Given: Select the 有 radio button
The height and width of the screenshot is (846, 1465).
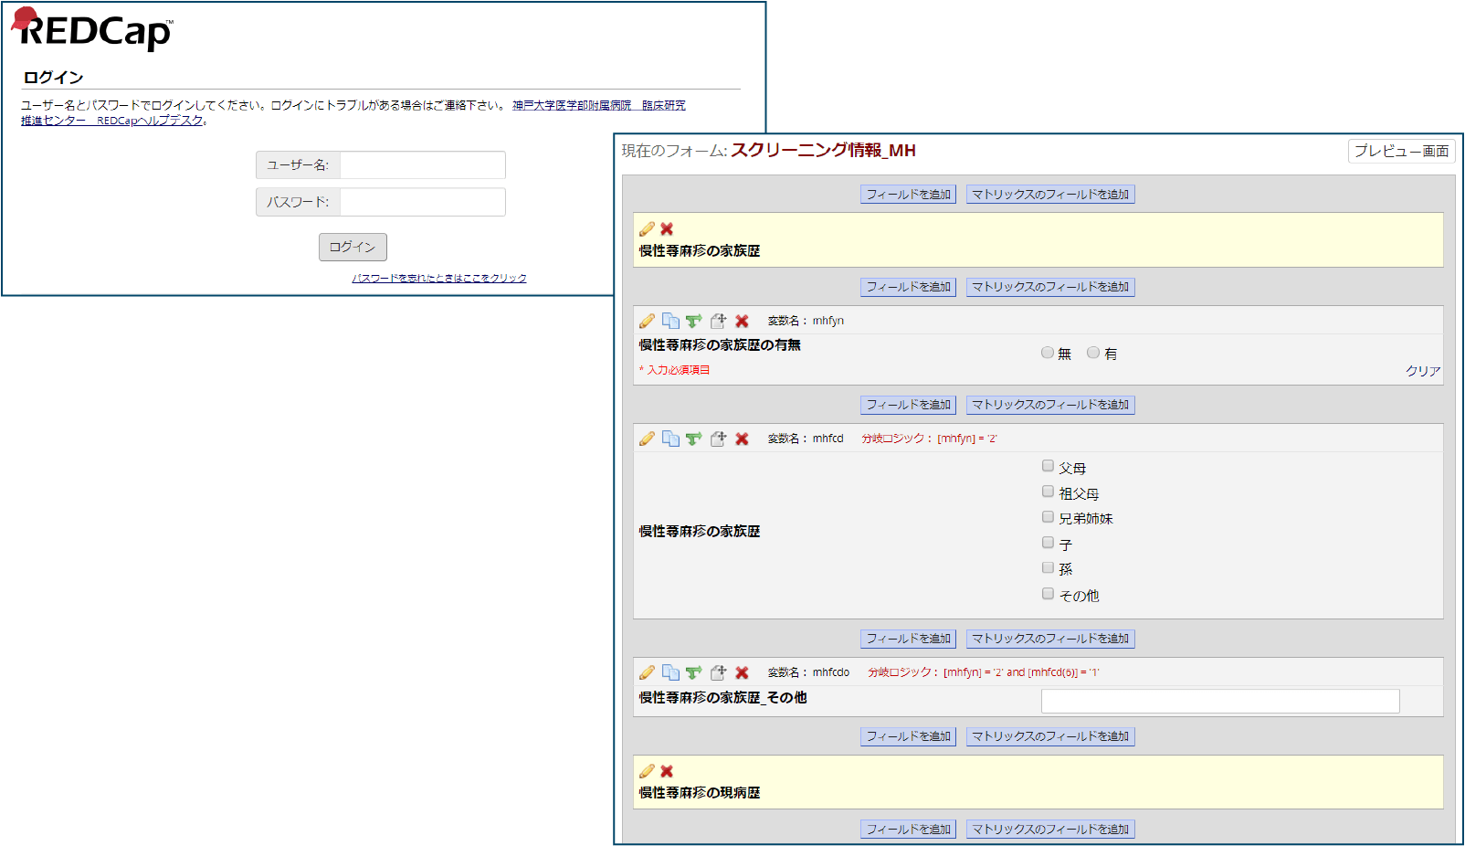Looking at the screenshot, I should [x=1093, y=353].
